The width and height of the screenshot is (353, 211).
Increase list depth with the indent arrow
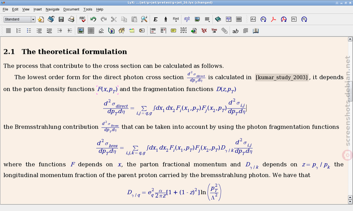(x=60, y=30)
